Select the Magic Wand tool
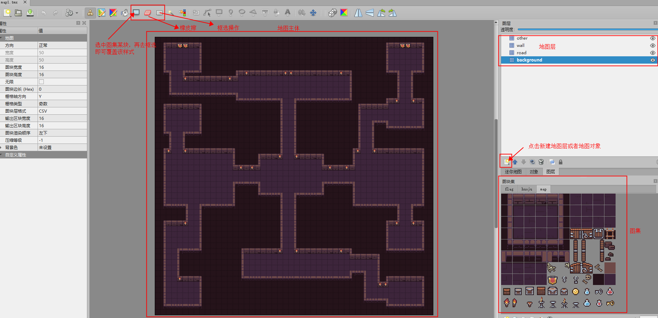 tap(171, 13)
